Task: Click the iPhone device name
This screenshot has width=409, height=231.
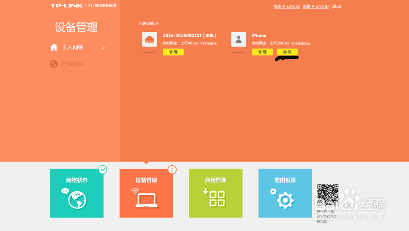Action: (x=259, y=36)
